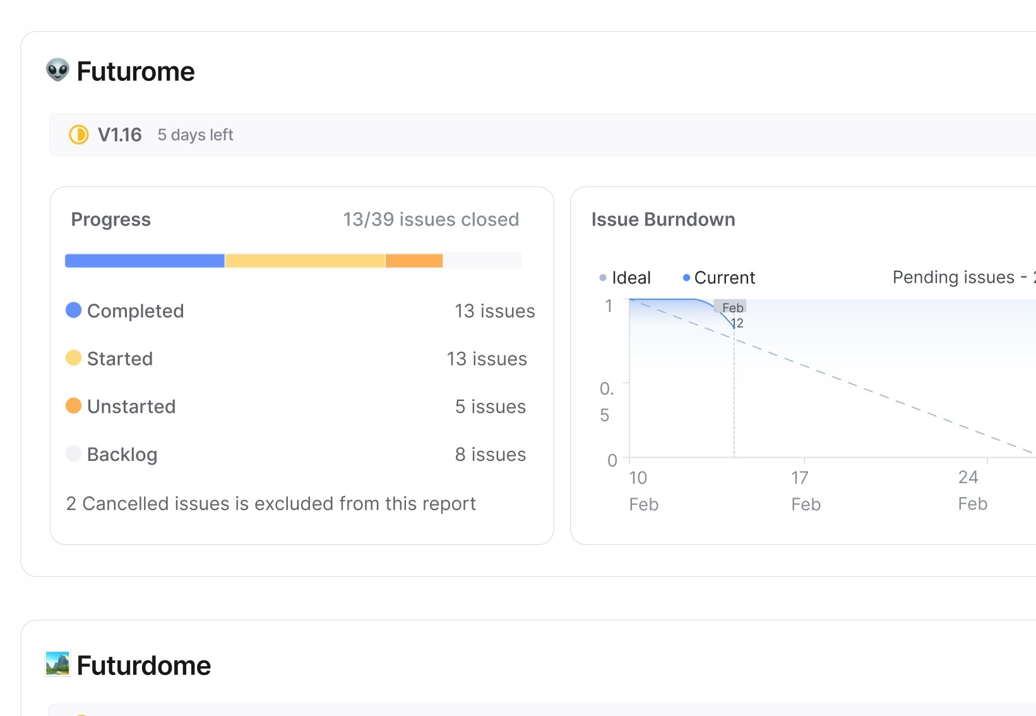Click the blue Completed status dot

(74, 310)
